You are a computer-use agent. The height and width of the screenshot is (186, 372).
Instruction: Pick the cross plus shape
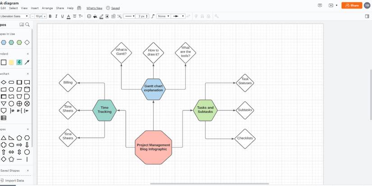coord(4,145)
